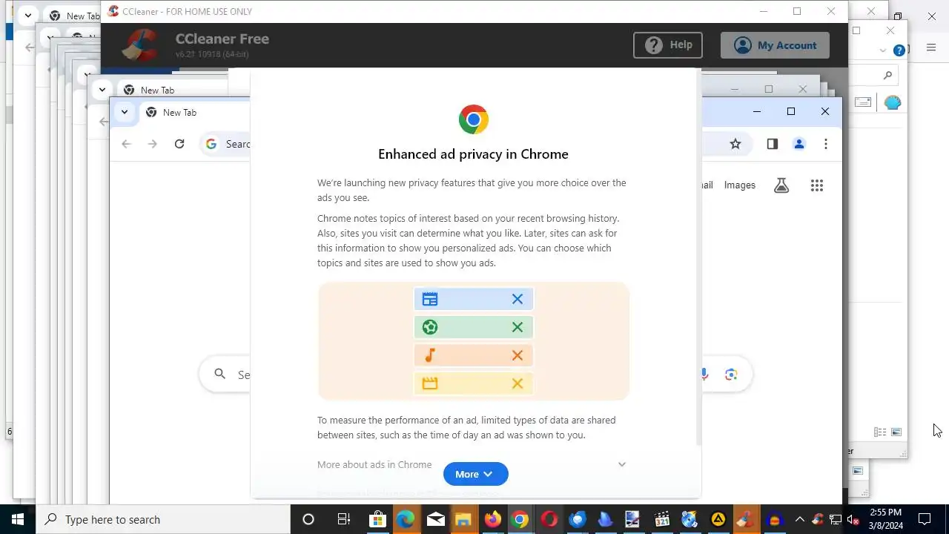Open network settings in system tray
Screen dimensions: 949x534
tap(836, 519)
